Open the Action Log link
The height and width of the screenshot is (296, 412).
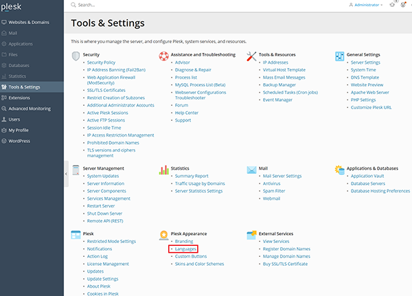(x=98, y=256)
